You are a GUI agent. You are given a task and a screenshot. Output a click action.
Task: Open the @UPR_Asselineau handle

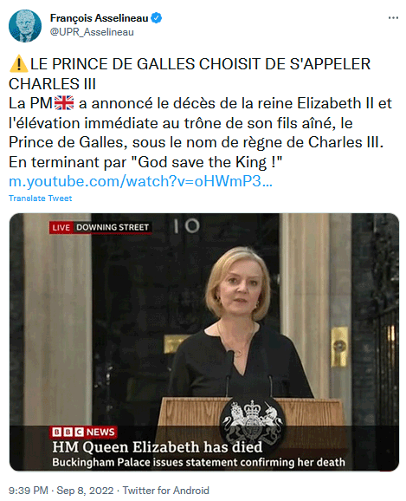click(x=92, y=32)
